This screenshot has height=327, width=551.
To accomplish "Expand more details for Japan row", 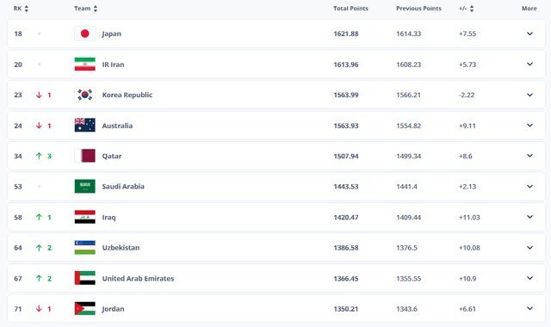I will pyautogui.click(x=529, y=34).
